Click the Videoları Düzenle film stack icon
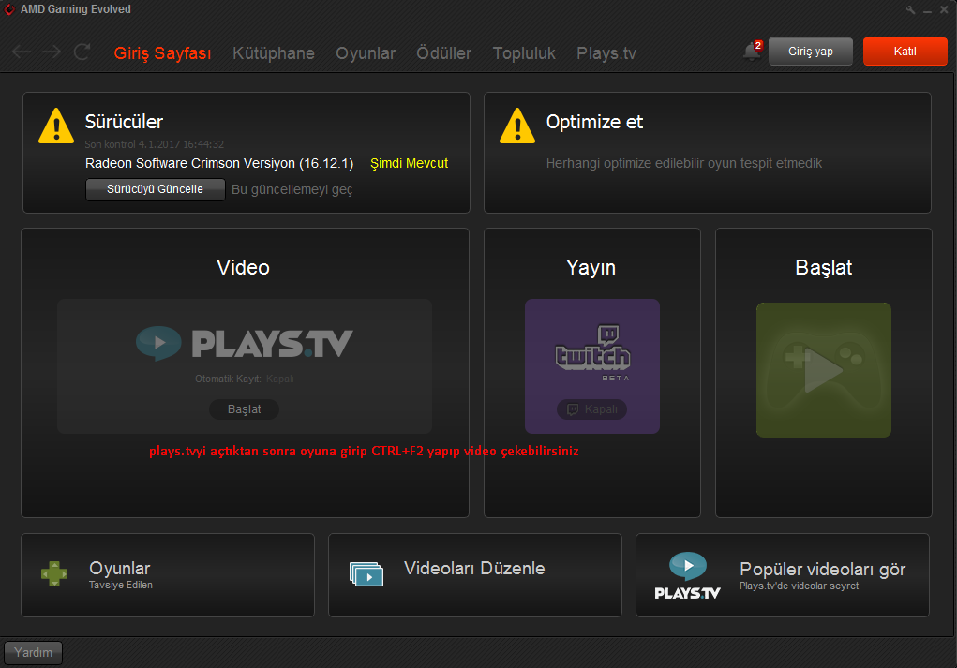 [366, 574]
